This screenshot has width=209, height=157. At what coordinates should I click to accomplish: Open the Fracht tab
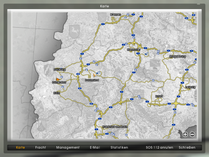pyautogui.click(x=41, y=147)
